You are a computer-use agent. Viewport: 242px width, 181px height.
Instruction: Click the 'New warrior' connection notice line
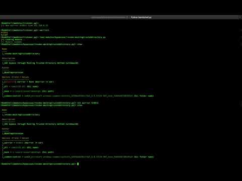pyautogui.click(x=24, y=26)
